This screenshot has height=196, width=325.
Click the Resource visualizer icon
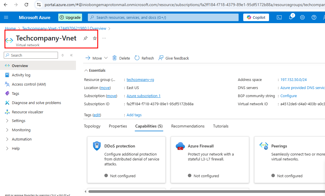click(x=7, y=112)
